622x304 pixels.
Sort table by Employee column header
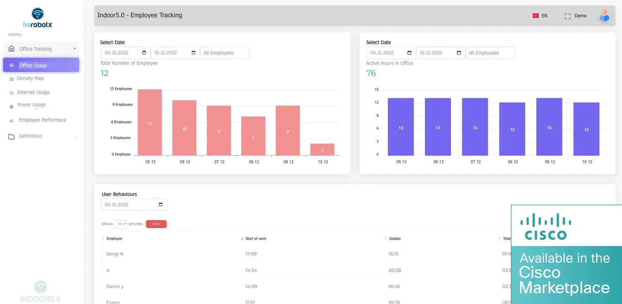pos(114,239)
